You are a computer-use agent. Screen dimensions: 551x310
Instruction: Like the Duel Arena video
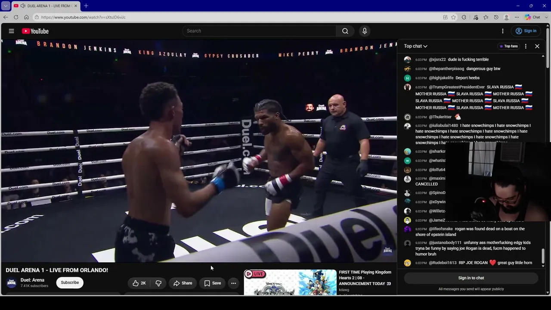click(139, 283)
